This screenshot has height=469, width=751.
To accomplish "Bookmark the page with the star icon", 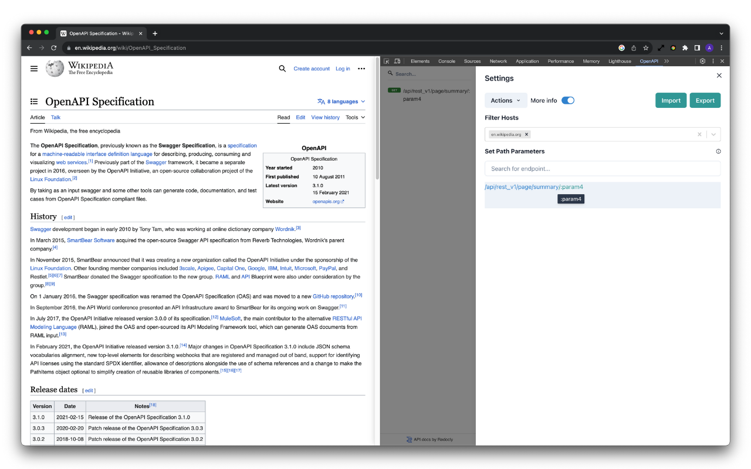I will 645,47.
